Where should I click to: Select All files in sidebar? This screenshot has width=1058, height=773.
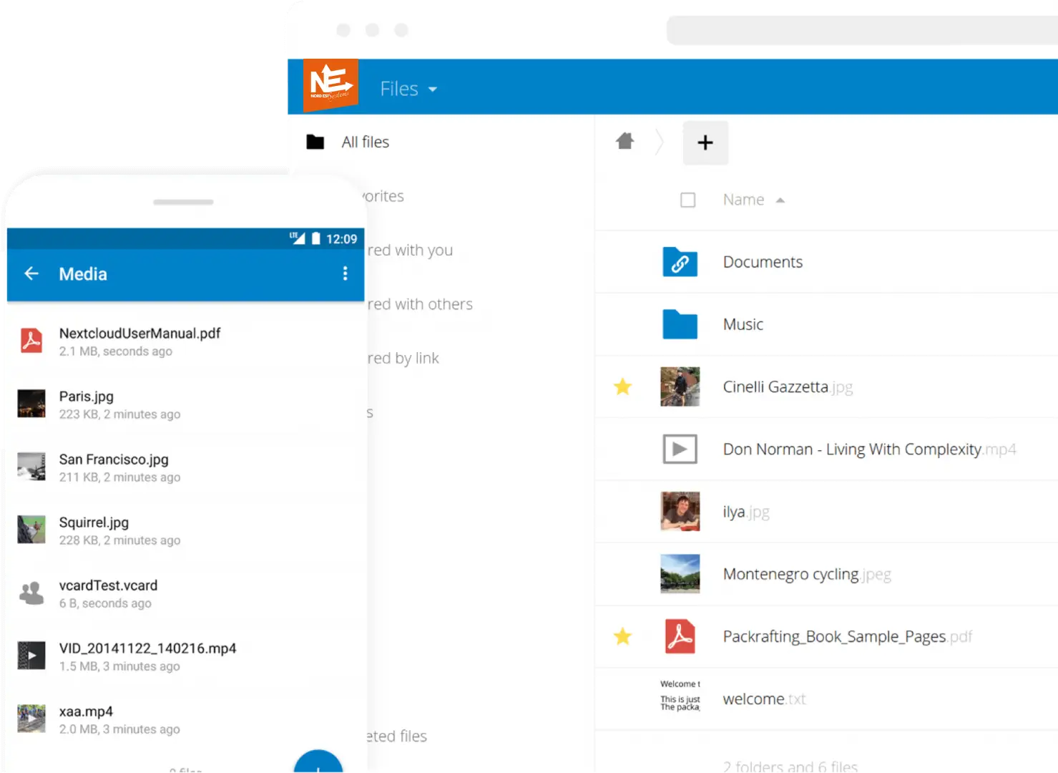(365, 142)
